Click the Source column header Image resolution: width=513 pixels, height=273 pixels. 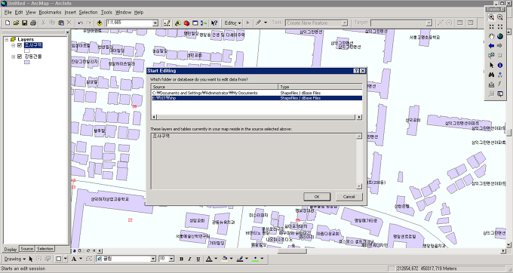214,87
